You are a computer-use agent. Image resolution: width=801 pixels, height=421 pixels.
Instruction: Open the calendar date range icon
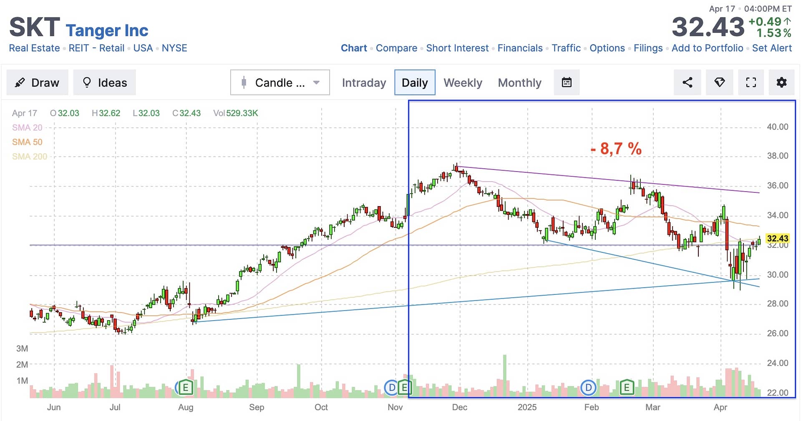[567, 82]
